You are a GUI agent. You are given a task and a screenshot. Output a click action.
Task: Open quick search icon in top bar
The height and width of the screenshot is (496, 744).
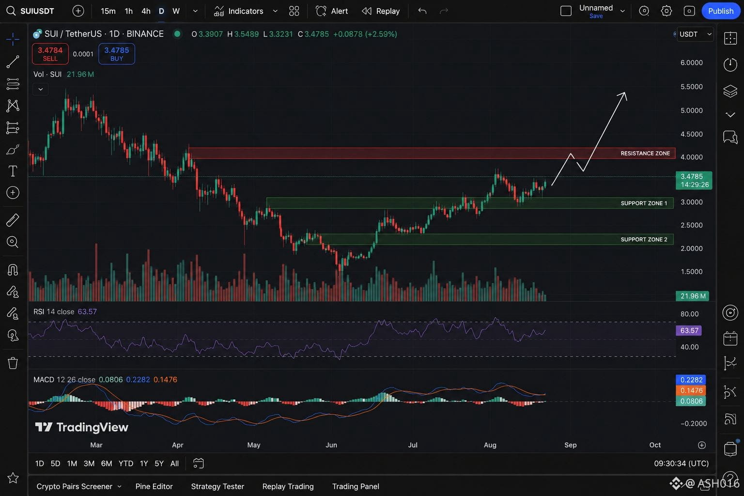[x=644, y=11]
